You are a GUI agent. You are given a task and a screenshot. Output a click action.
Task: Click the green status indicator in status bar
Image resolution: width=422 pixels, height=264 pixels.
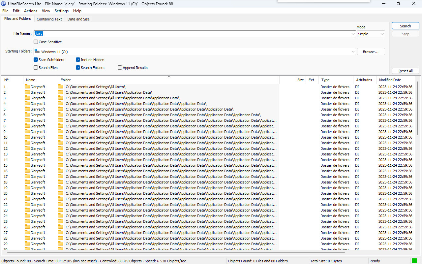tap(414, 261)
